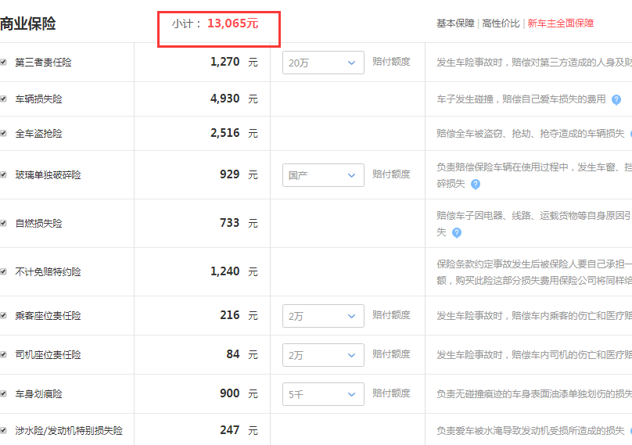This screenshot has height=445, width=632.
Task: Select the 高性价比 plan tab
Action: (x=501, y=23)
